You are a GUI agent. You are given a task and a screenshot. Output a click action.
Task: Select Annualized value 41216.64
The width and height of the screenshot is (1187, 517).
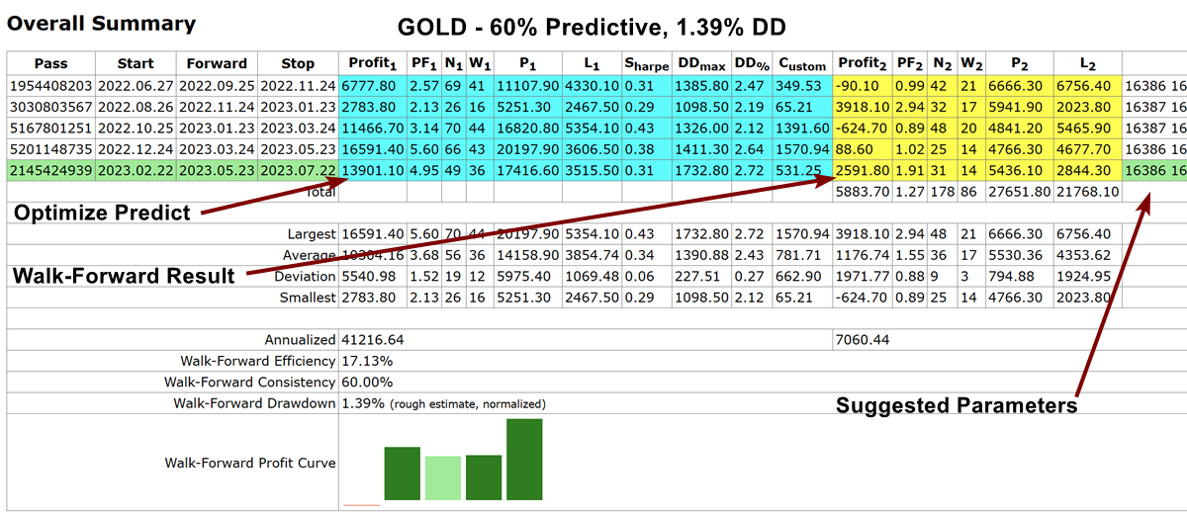point(374,339)
